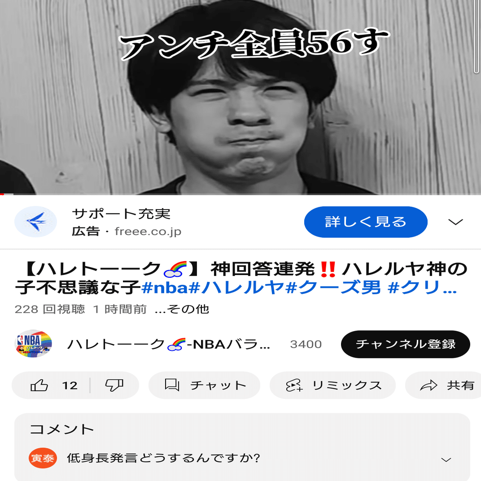
Task: Click the 寅泰 commenter avatar
Action: [x=43, y=458]
